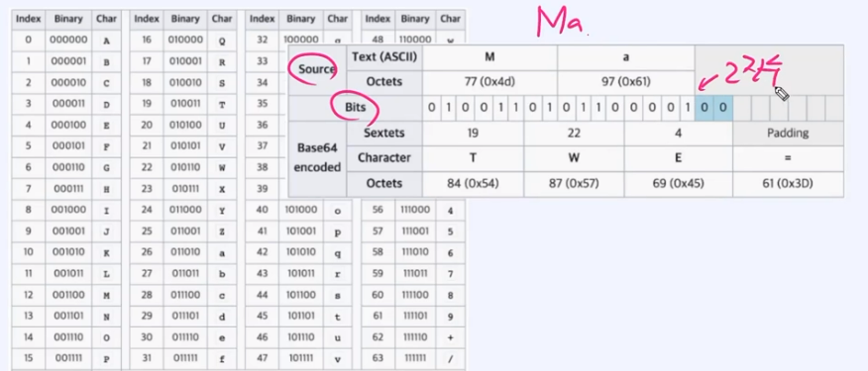Click the '69 (0x45)' encoded octet
Image resolution: width=868 pixels, height=371 pixels.
(678, 184)
